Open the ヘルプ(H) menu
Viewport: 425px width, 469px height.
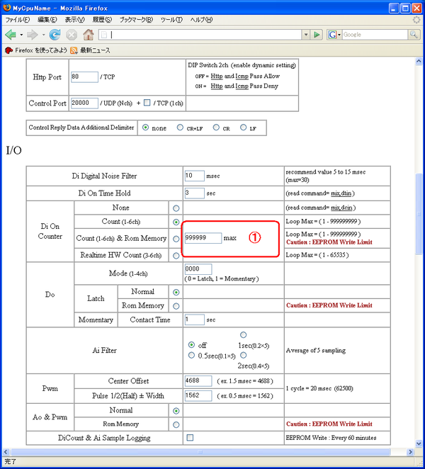202,20
